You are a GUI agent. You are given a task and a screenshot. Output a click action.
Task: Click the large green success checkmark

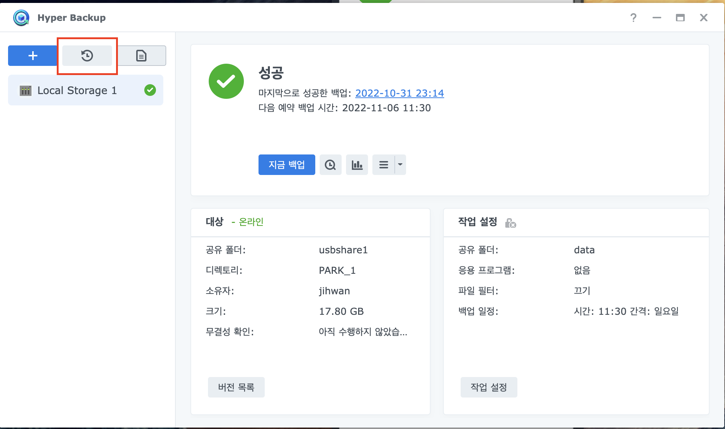coord(226,81)
